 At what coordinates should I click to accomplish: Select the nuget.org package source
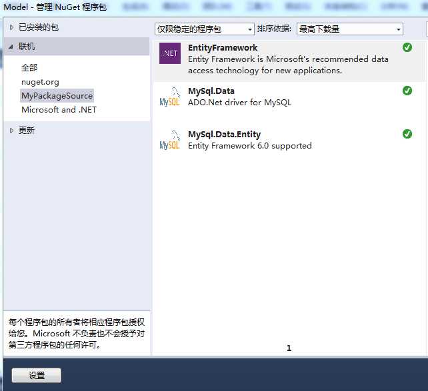click(x=40, y=82)
